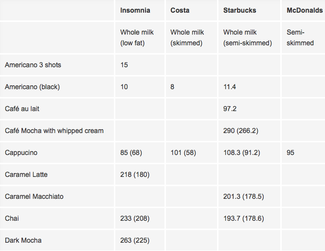Image resolution: width=325 pixels, height=251 pixels.
Task: Select the Americano (black) row label
Action: coord(32,87)
